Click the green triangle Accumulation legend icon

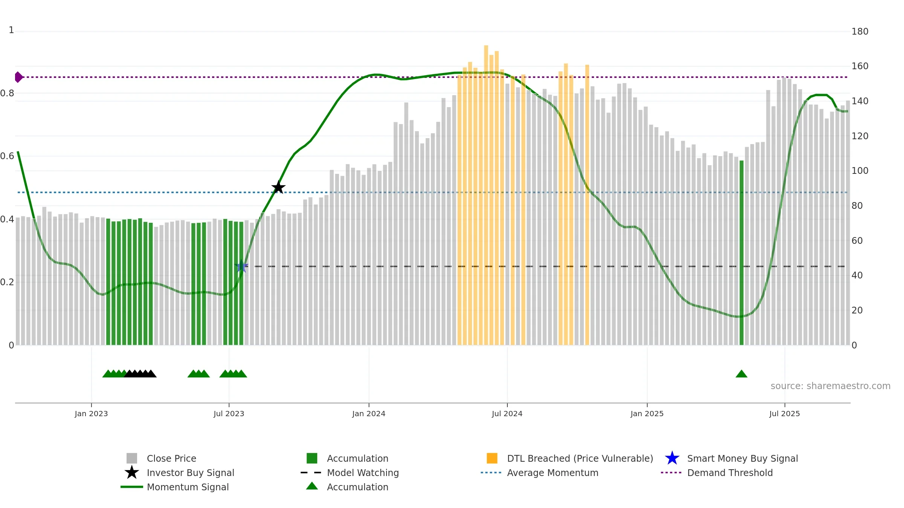[x=312, y=486]
